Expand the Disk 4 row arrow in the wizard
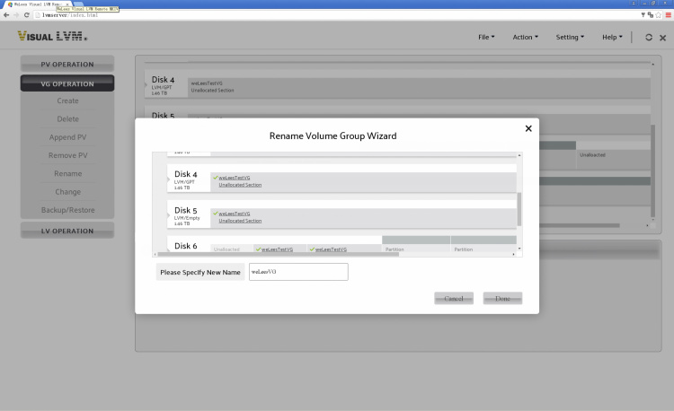 (x=169, y=179)
